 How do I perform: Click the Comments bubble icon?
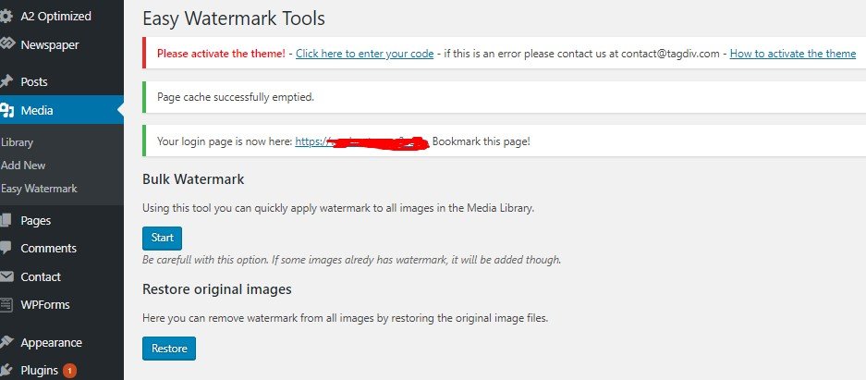click(x=6, y=249)
